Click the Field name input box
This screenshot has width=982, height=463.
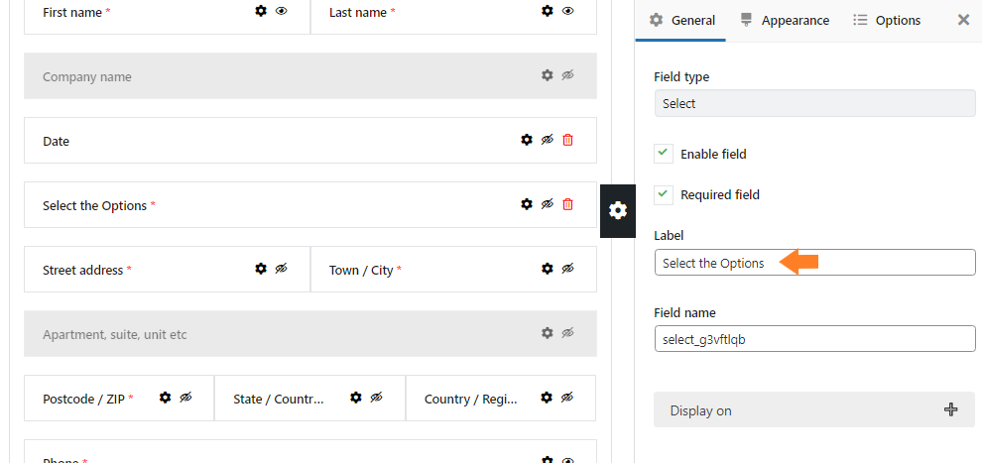[814, 338]
